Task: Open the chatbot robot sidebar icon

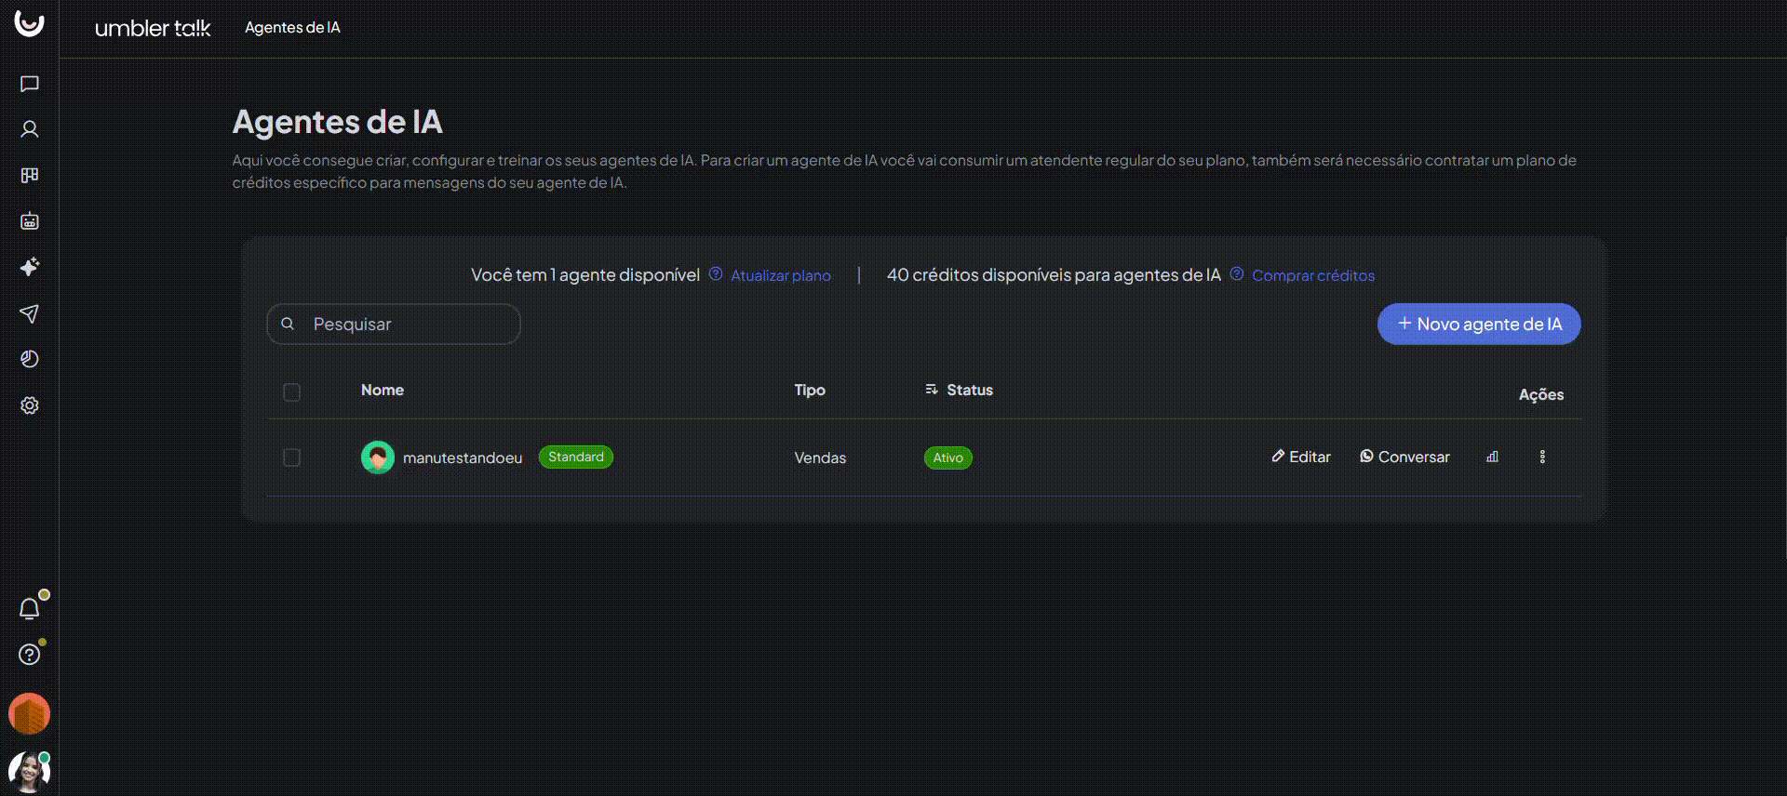Action: pos(29,221)
